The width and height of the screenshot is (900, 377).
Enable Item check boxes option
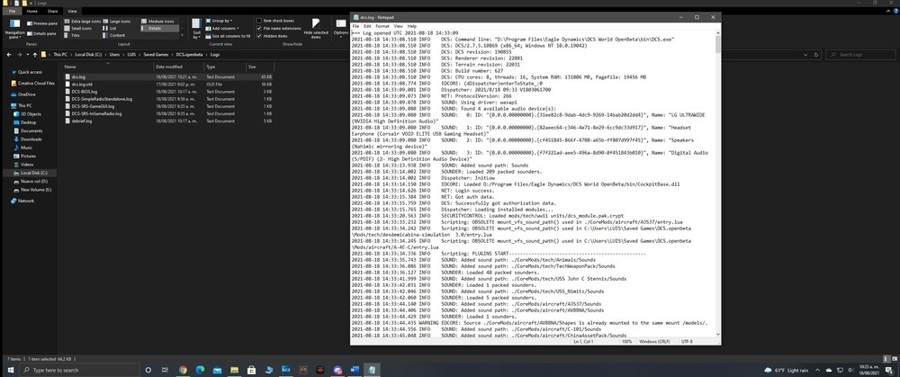(x=274, y=21)
